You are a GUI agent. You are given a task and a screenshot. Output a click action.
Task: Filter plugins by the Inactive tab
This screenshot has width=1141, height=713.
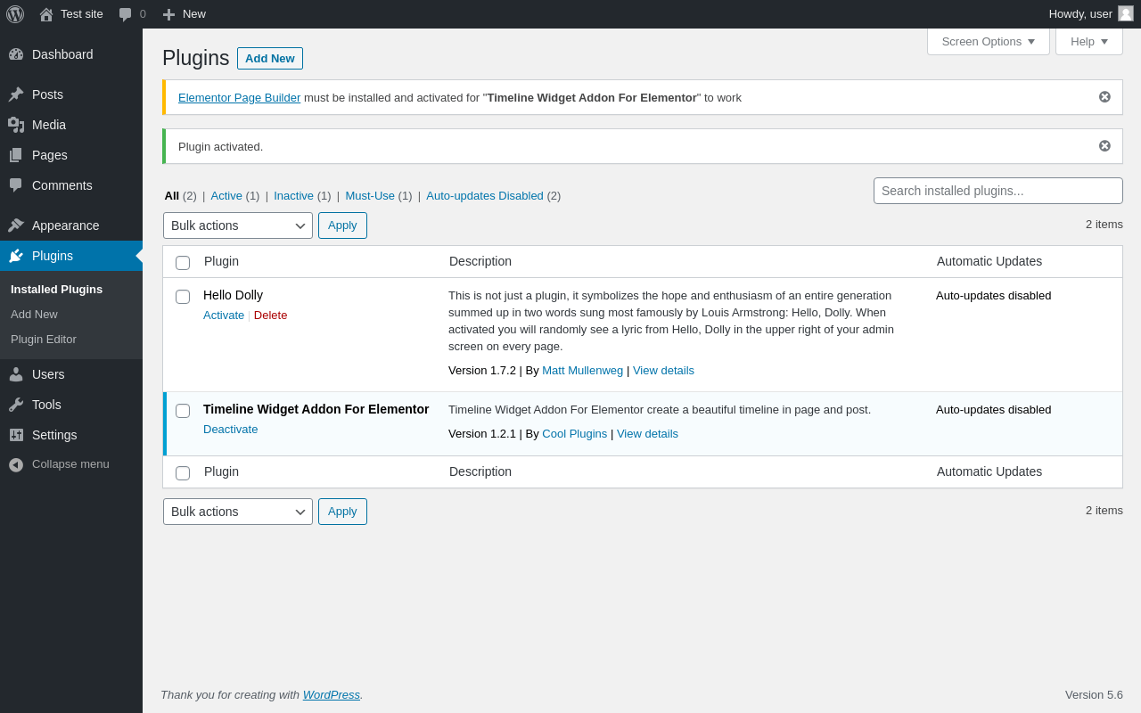pyautogui.click(x=293, y=196)
